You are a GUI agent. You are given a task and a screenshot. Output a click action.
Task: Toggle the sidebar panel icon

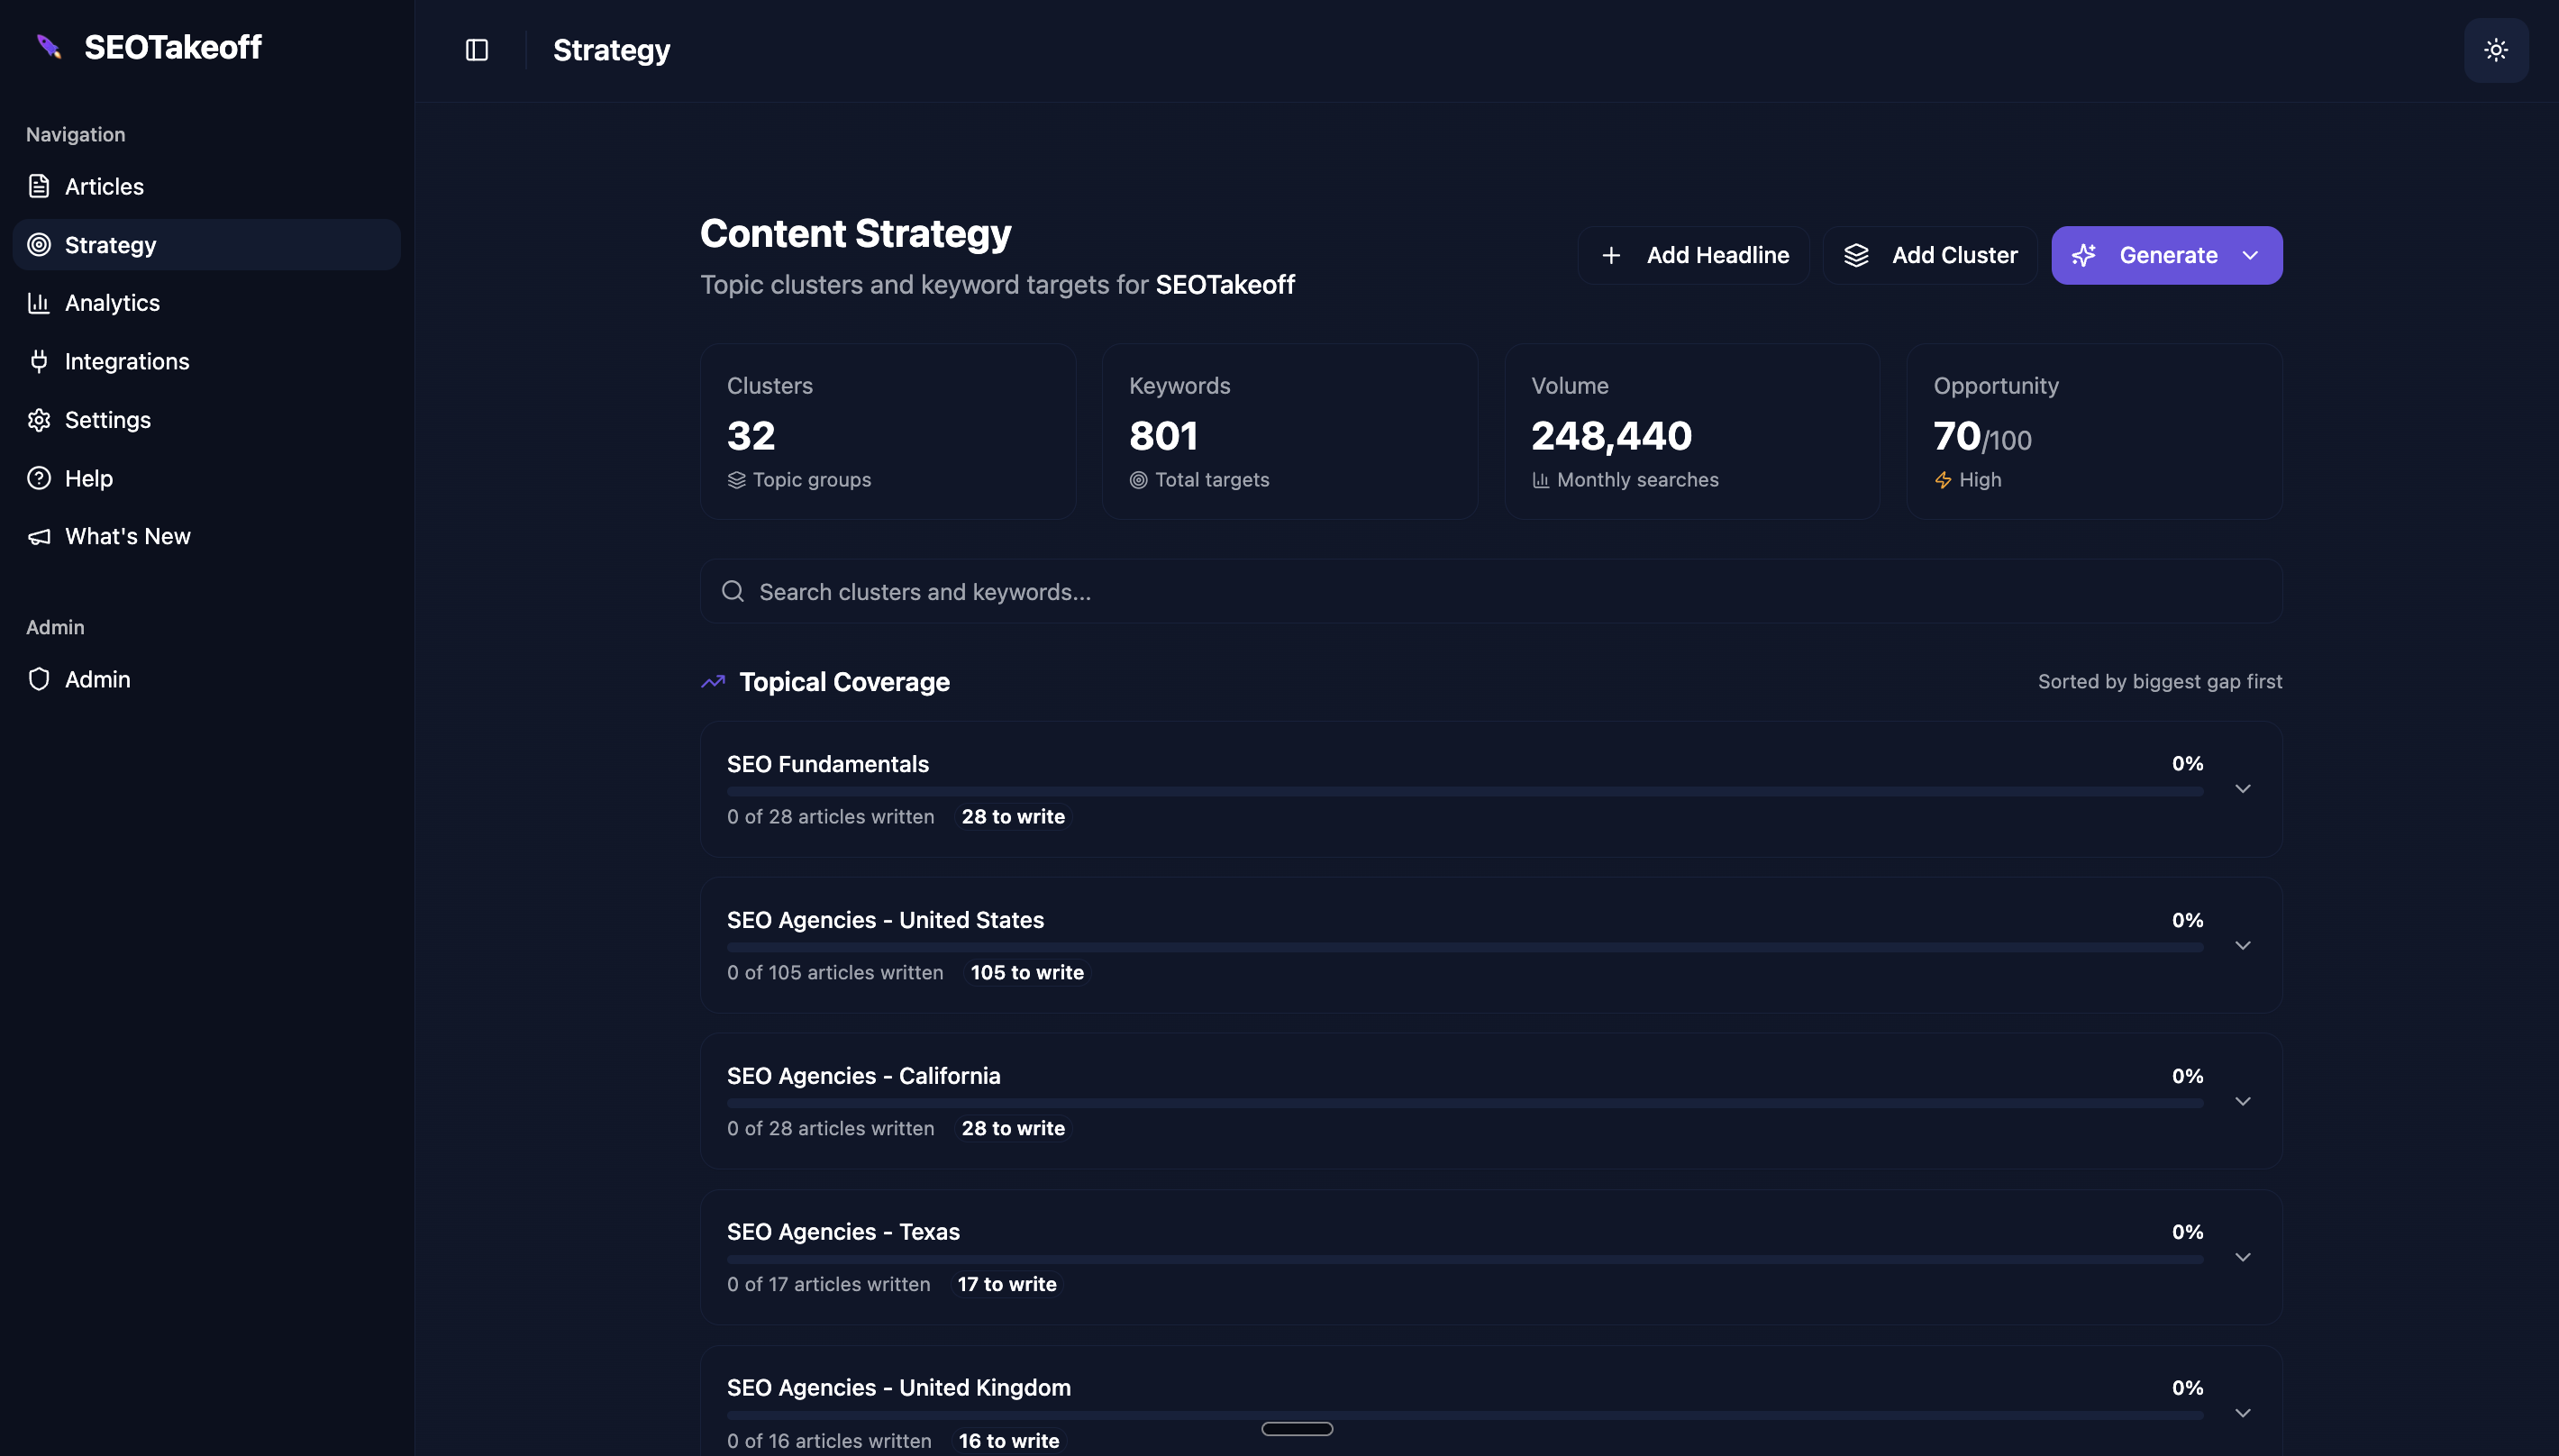477,50
